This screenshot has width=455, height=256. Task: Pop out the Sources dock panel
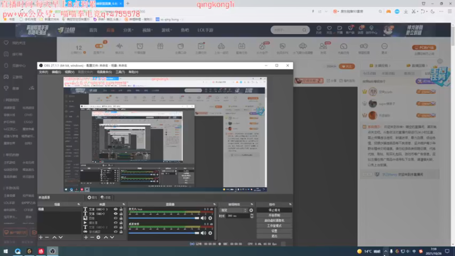click(123, 204)
